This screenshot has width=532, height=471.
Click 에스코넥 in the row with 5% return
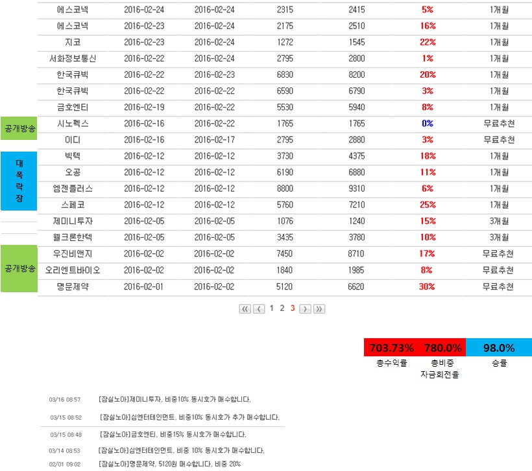[x=73, y=10]
